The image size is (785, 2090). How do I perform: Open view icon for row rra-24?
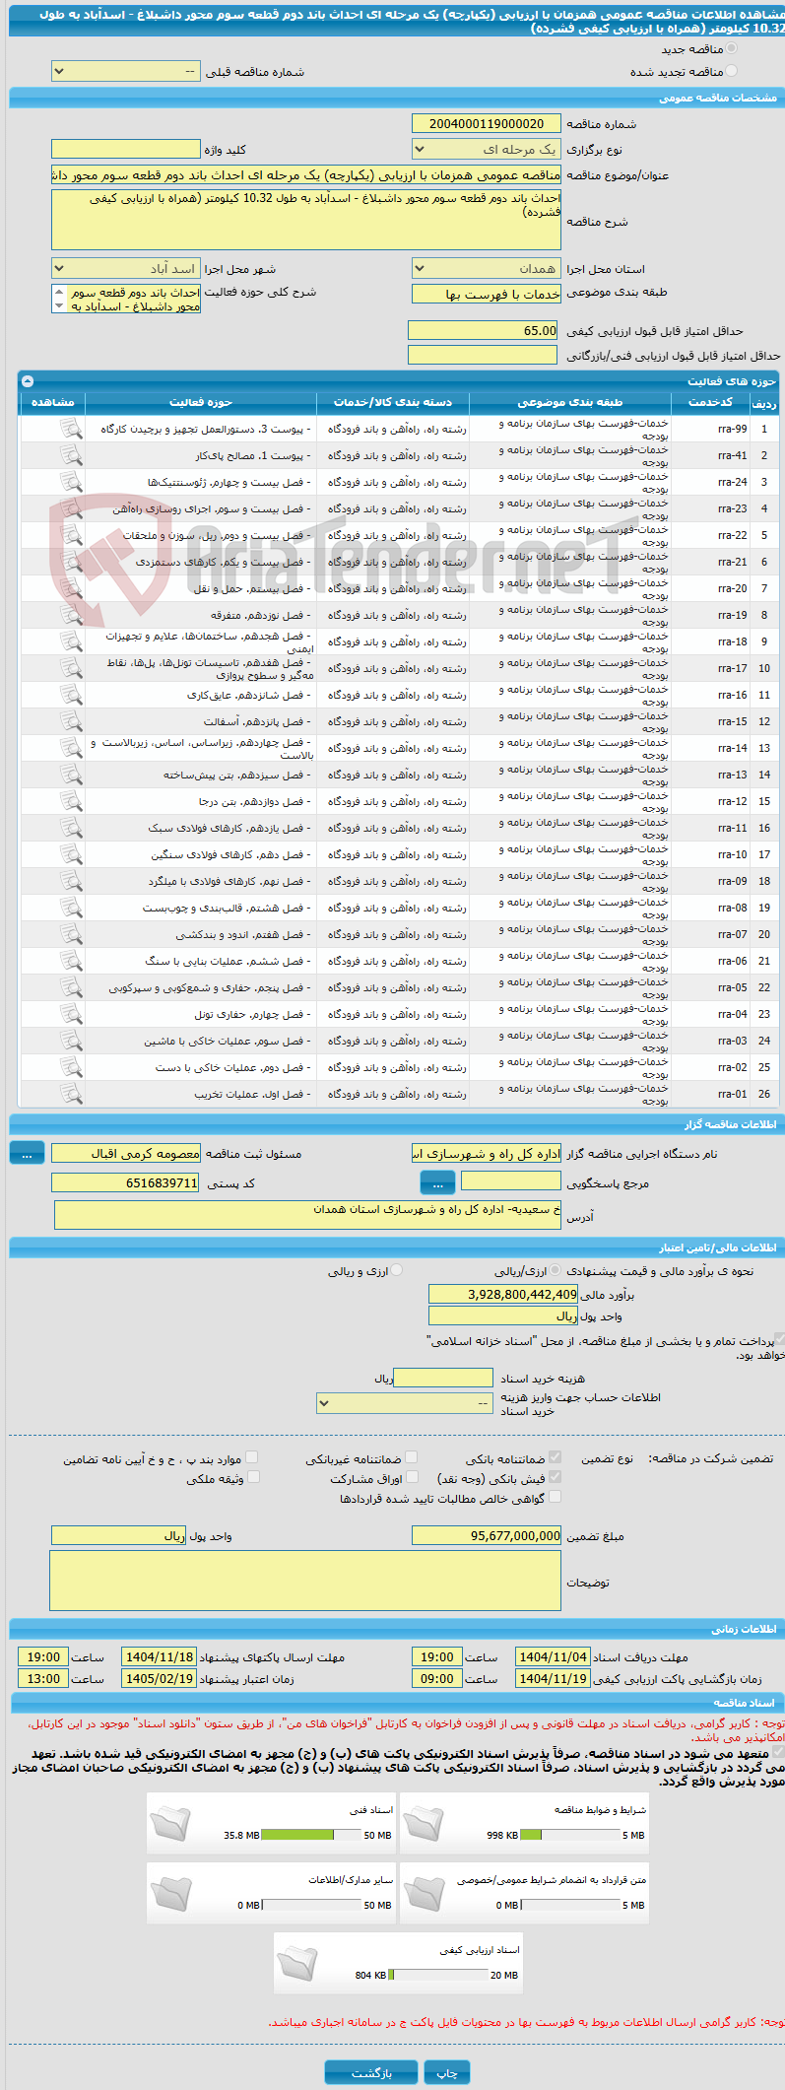(71, 482)
